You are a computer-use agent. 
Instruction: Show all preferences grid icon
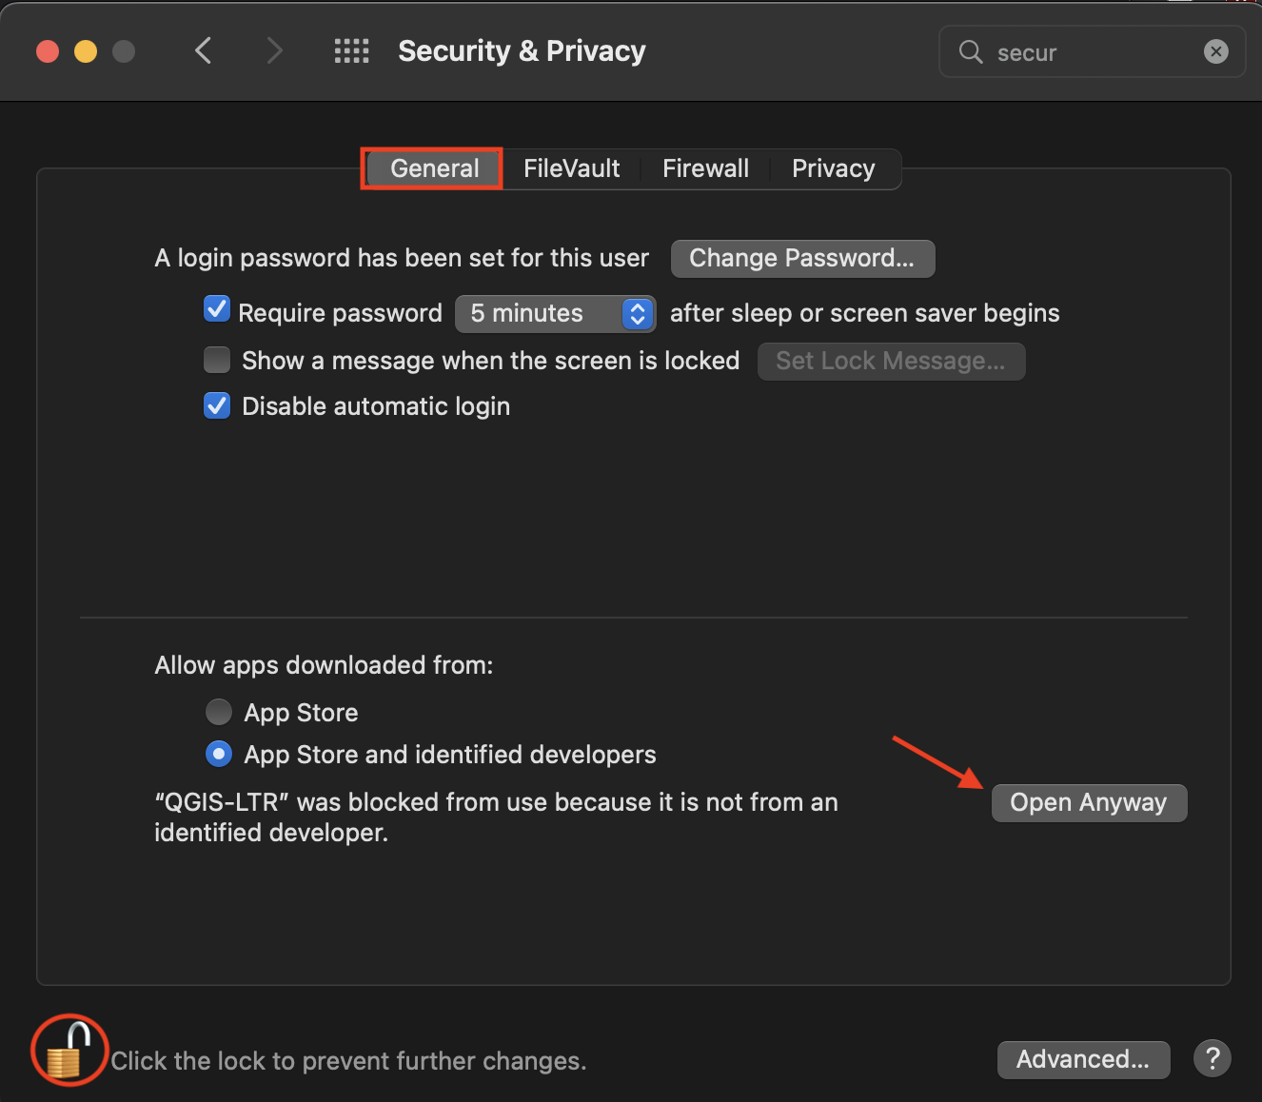click(x=351, y=51)
